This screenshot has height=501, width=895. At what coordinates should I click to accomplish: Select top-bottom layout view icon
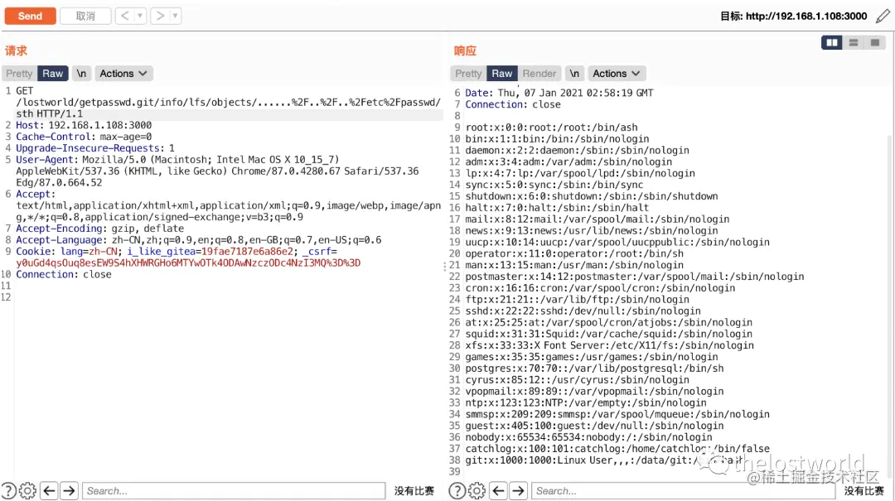(854, 43)
